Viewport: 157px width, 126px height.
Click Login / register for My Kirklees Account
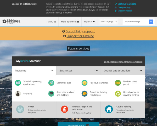click(123, 62)
